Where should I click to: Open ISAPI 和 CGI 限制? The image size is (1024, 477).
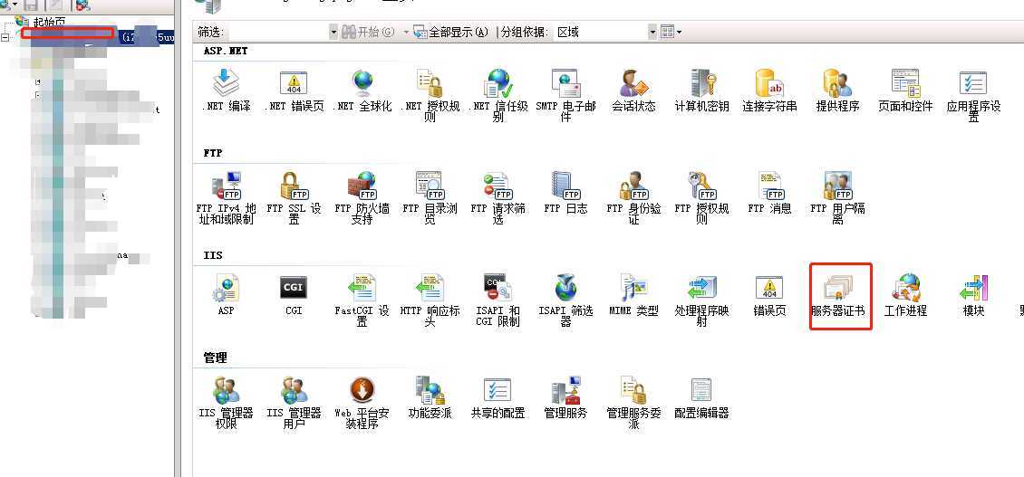point(498,301)
